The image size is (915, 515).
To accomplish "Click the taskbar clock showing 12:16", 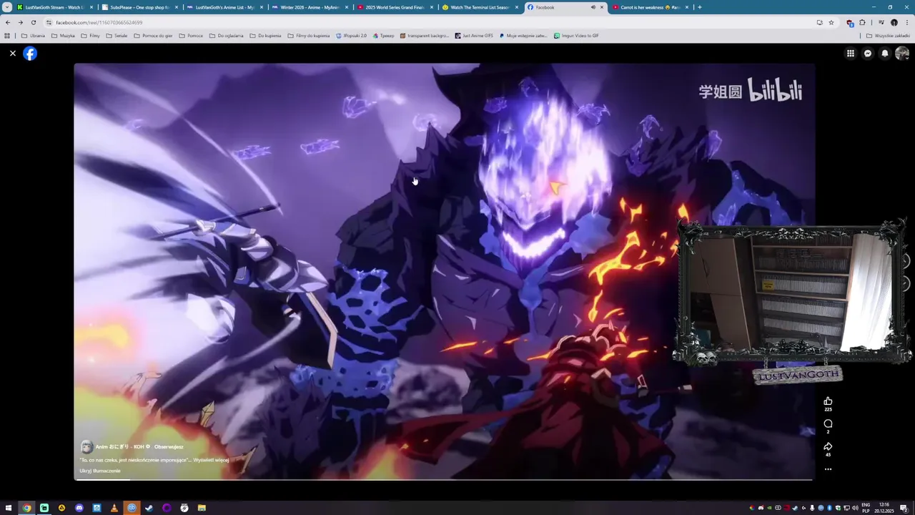I will (x=885, y=508).
